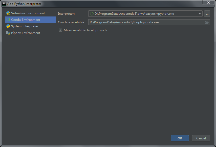Click the folder icon beside Conda executable path
Image resolution: width=216 pixels, height=147 pixels.
[x=207, y=22]
